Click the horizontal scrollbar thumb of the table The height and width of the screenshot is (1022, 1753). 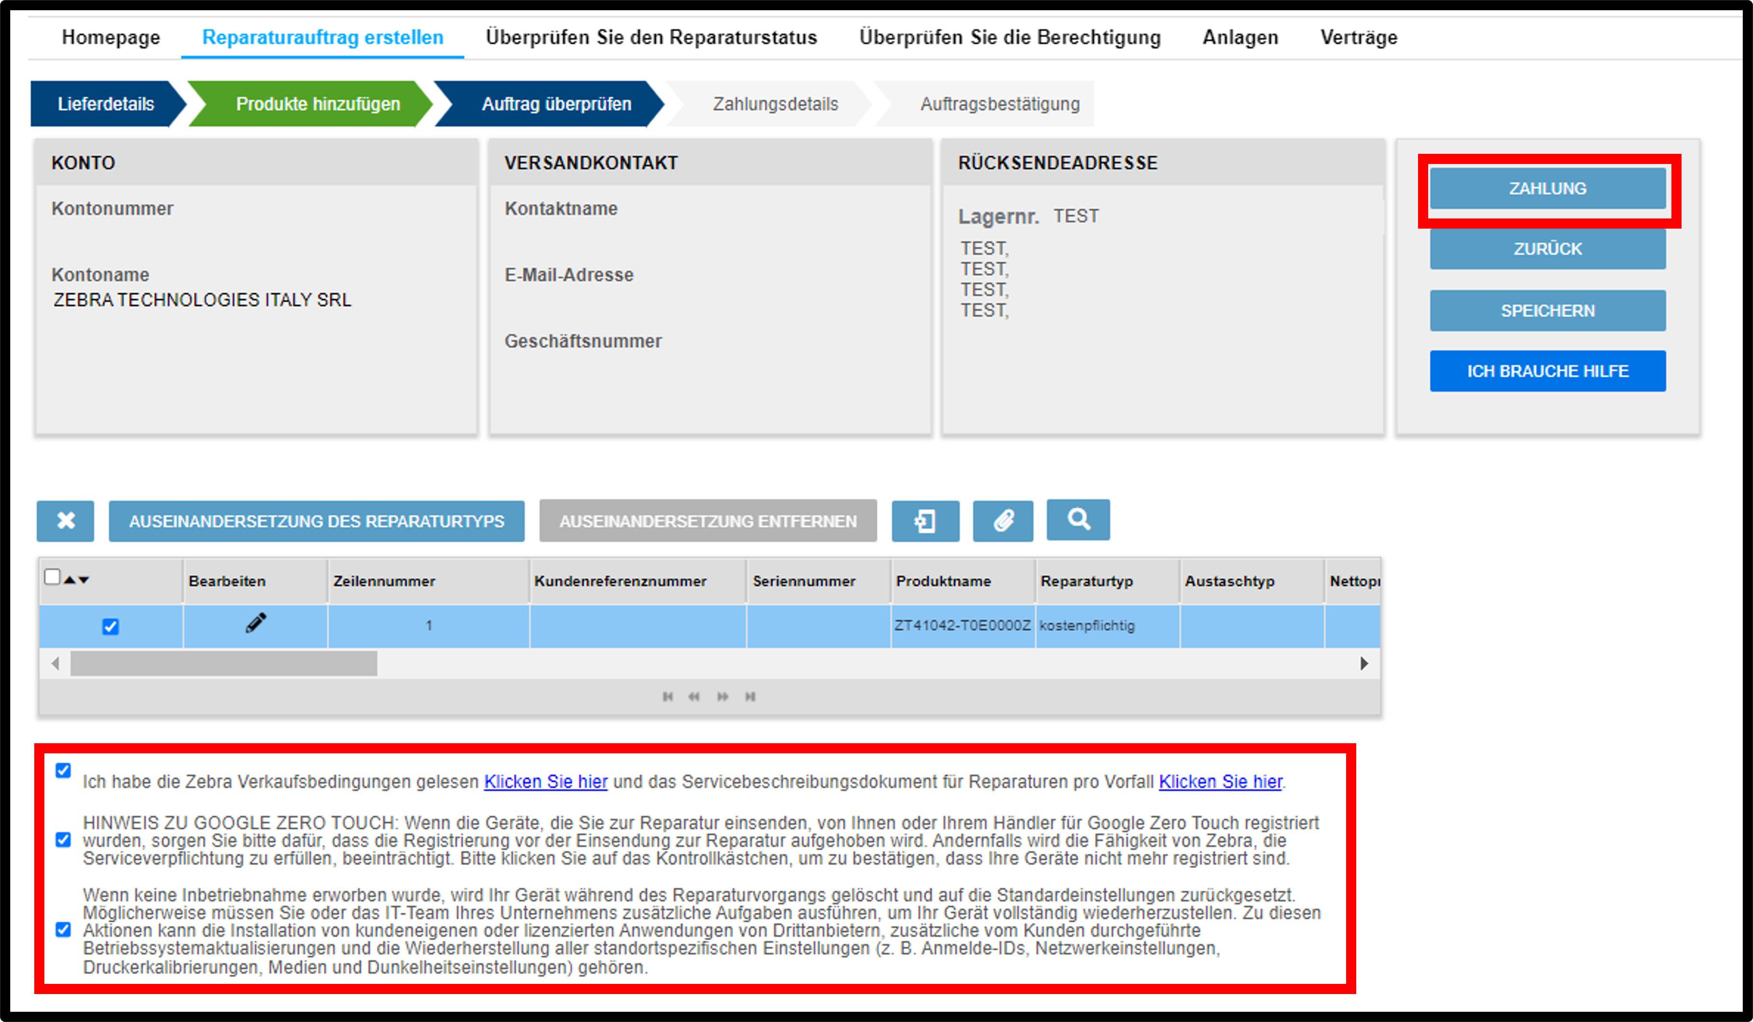(x=224, y=663)
